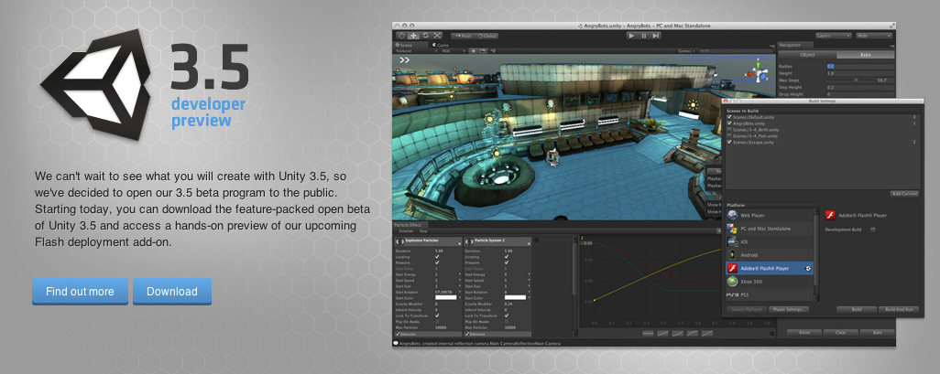The width and height of the screenshot is (940, 374).
Task: Click the Explosion Particles module icon
Action: [x=399, y=241]
